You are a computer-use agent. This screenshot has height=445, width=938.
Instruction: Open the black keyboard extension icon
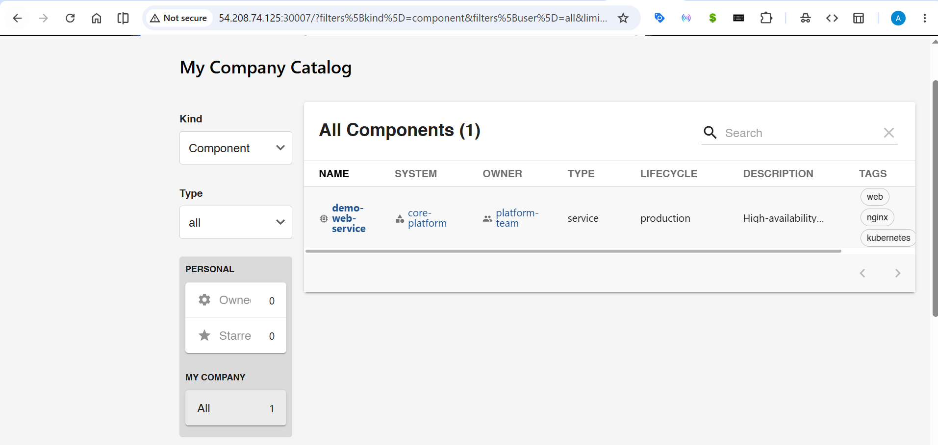pyautogui.click(x=738, y=18)
